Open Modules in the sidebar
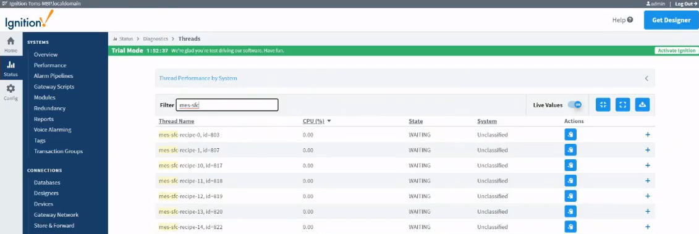The image size is (699, 234). coord(44,97)
